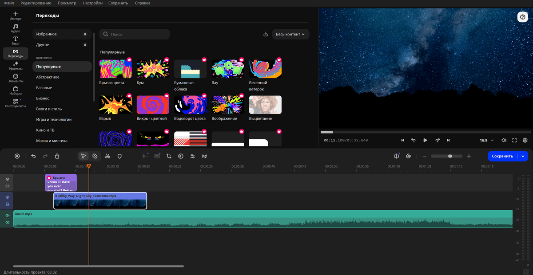Play the preview video
The image size is (533, 275).
coord(425,140)
